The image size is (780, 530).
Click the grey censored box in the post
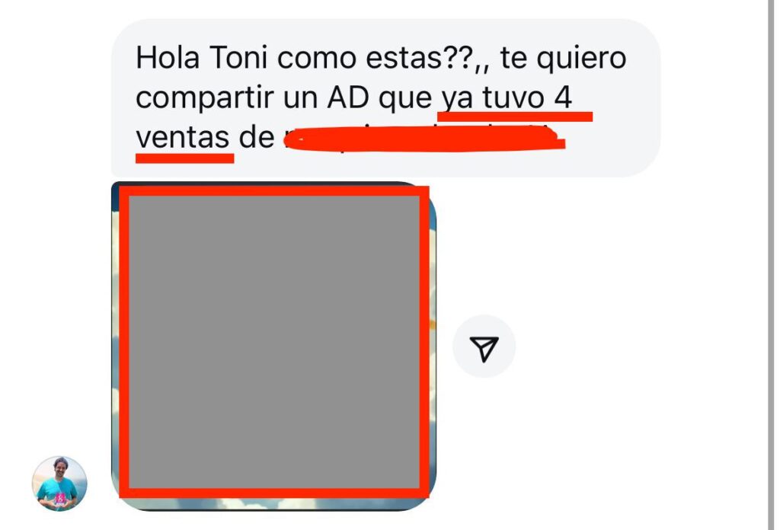[x=274, y=342]
